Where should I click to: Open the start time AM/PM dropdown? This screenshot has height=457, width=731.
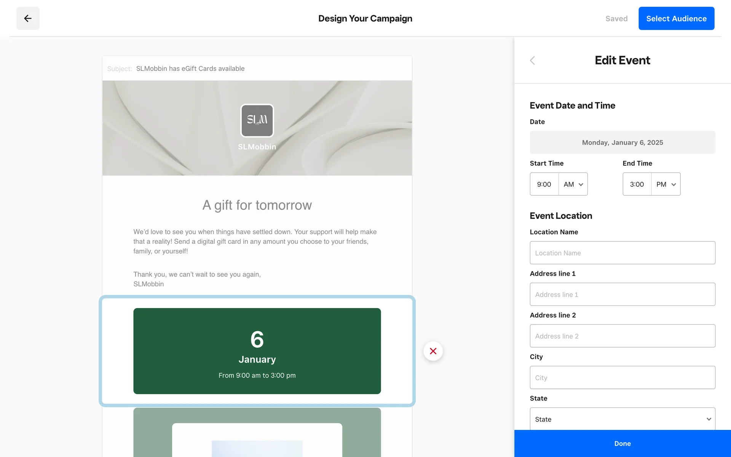[573, 184]
